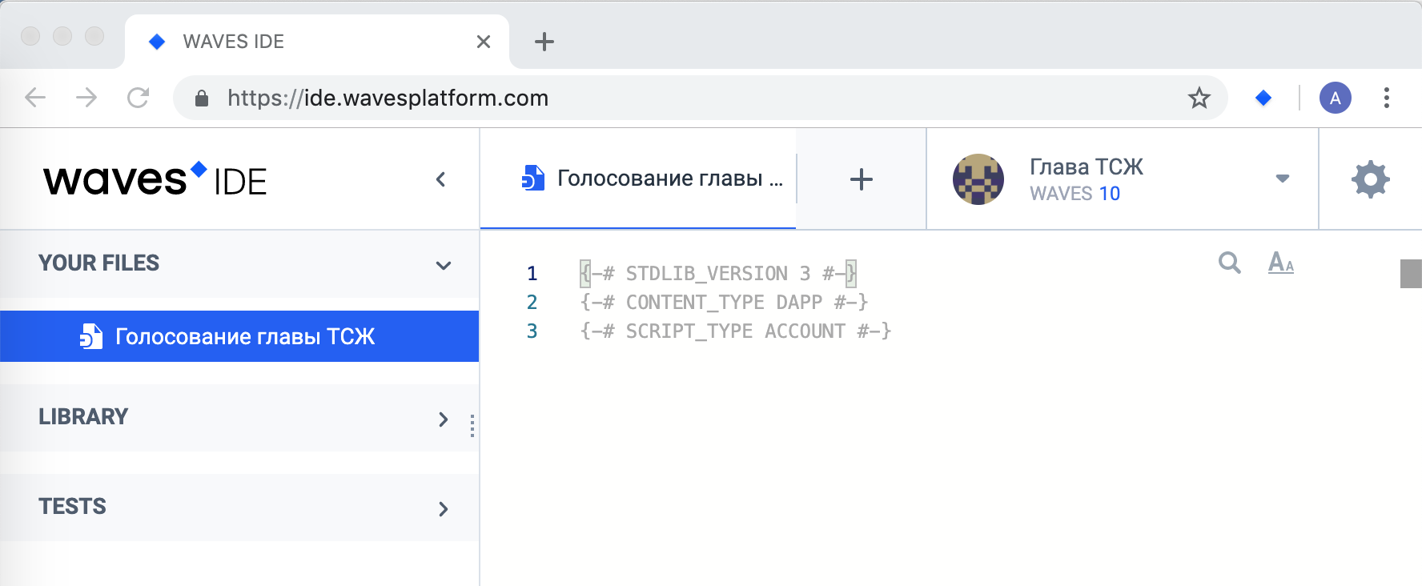Click the YOUR FILES heading text
The height and width of the screenshot is (586, 1422).
click(99, 263)
